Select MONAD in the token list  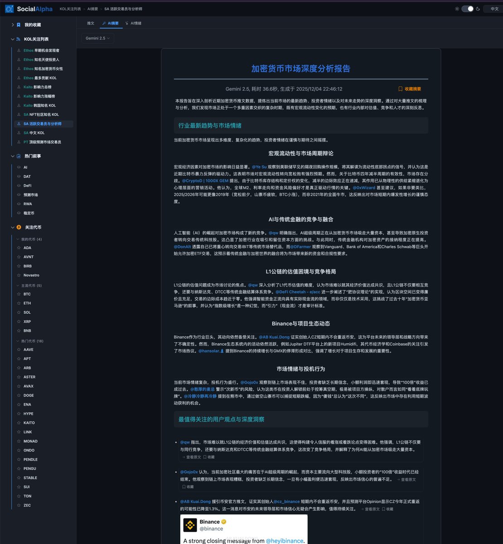pyautogui.click(x=30, y=441)
